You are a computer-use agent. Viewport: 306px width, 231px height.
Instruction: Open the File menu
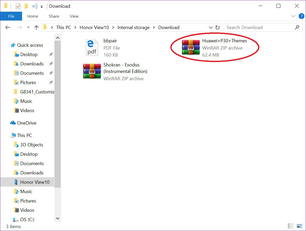(11, 16)
